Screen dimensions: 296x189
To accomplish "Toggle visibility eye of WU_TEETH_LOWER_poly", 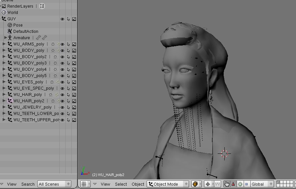I will (x=62, y=114).
